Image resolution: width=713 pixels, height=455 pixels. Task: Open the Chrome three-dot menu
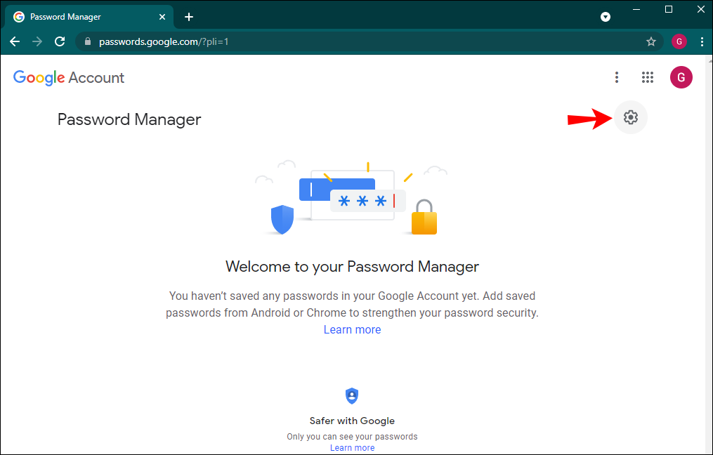click(x=702, y=42)
